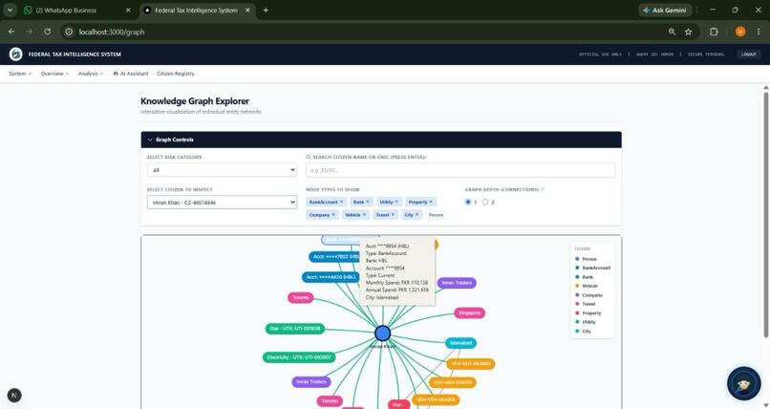This screenshot has width=770, height=409.
Task: Go back in browser history
Action: point(11,32)
